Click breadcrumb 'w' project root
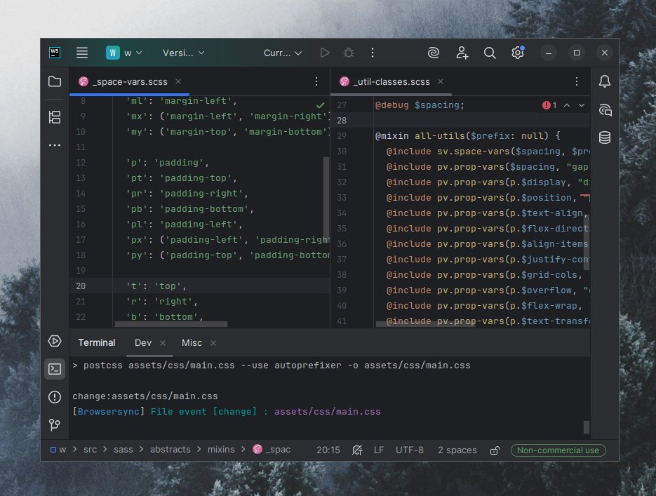656x496 pixels. pyautogui.click(x=58, y=450)
